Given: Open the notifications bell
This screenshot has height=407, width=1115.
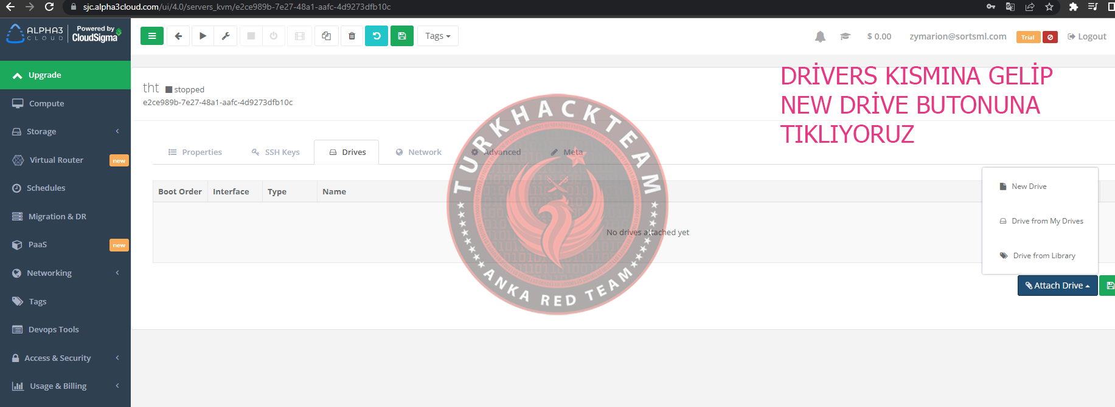Looking at the screenshot, I should point(820,36).
